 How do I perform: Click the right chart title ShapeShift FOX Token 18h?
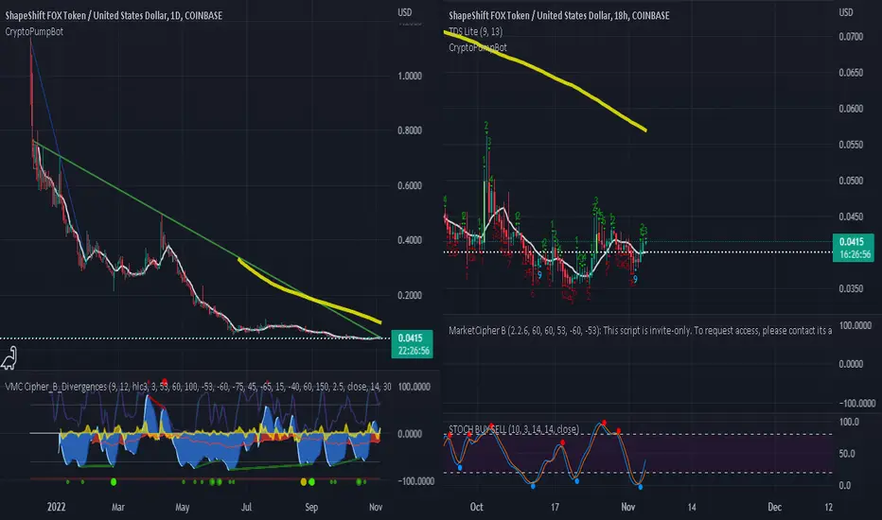point(559,16)
